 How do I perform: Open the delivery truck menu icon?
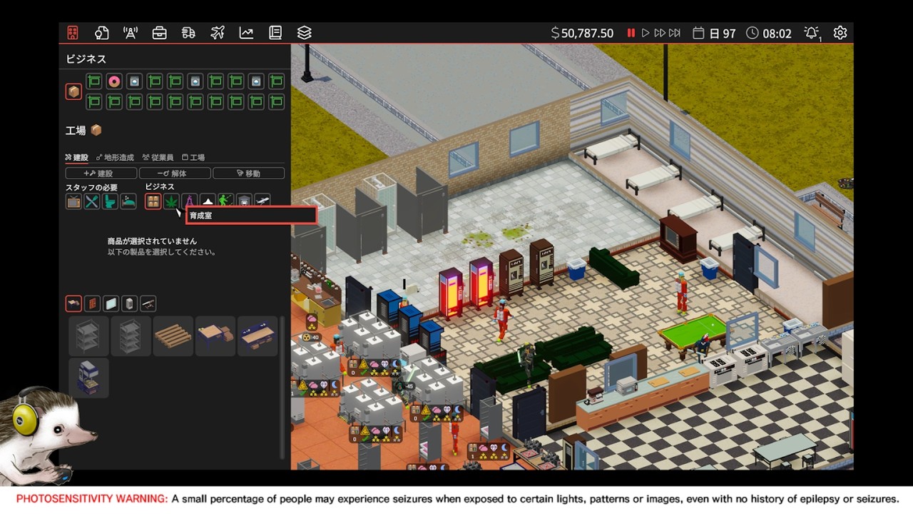(188, 33)
